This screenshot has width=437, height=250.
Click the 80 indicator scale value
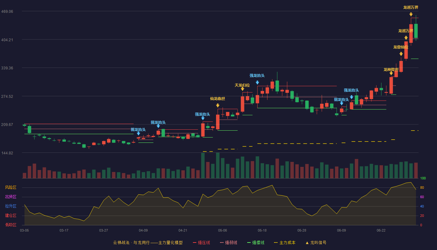pyautogui.click(x=422, y=188)
